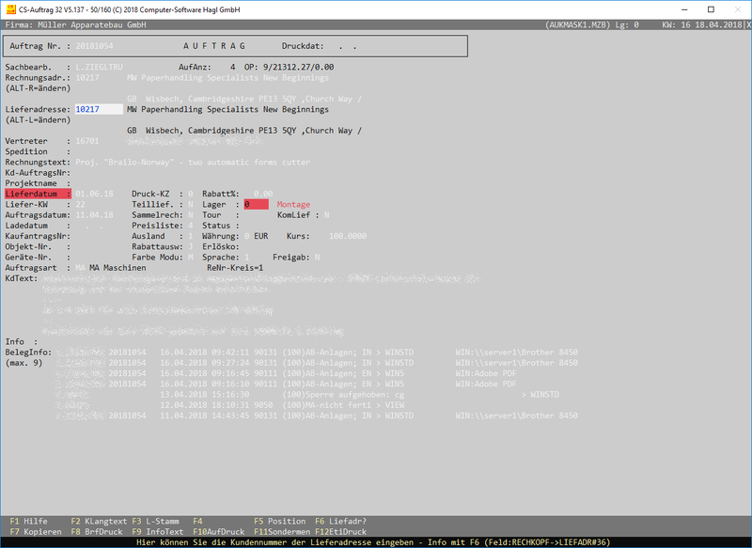Screen dimensions: 752x548
Task: Click the Teillief. N flag field
Action: click(x=190, y=204)
